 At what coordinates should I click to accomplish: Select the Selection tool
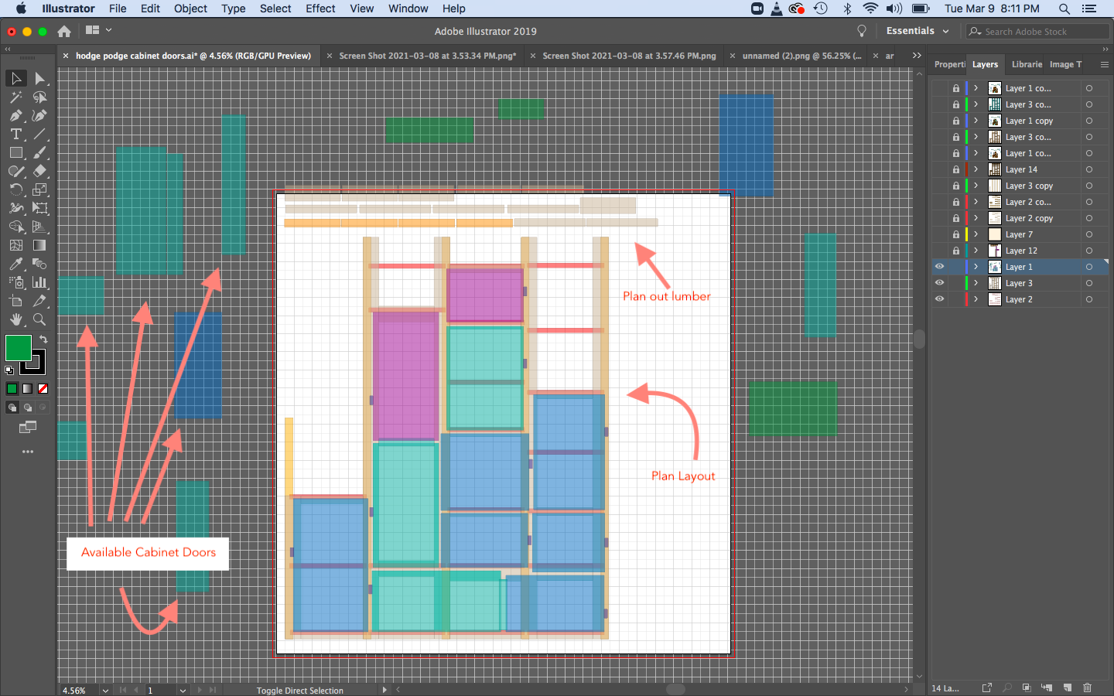(15, 78)
